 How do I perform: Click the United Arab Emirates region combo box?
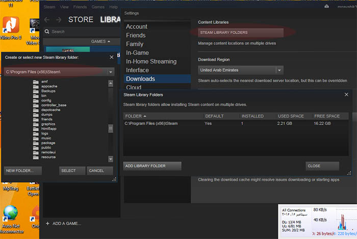(x=241, y=70)
